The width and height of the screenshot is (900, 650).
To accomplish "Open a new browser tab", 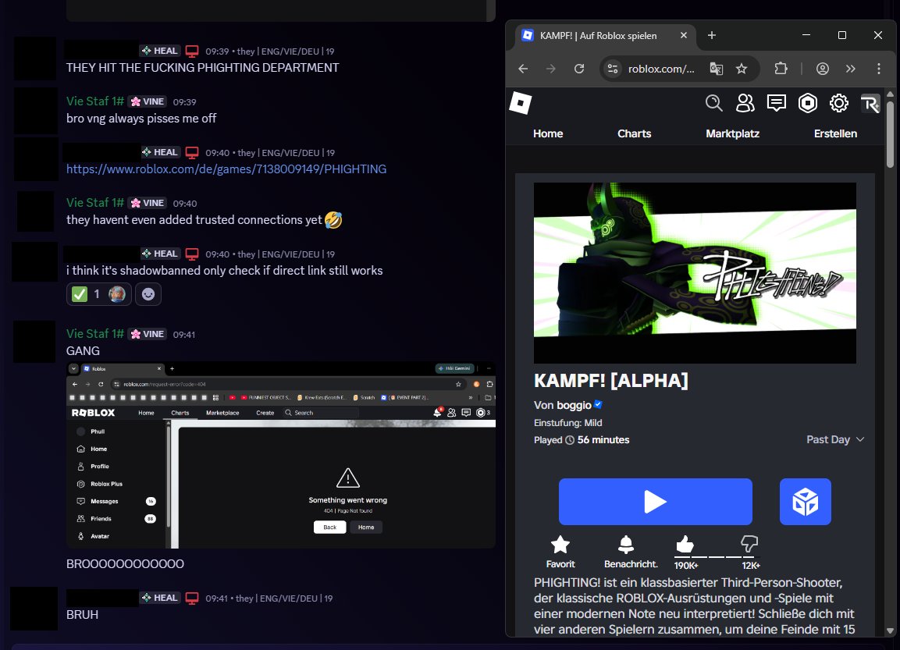I will coord(712,36).
